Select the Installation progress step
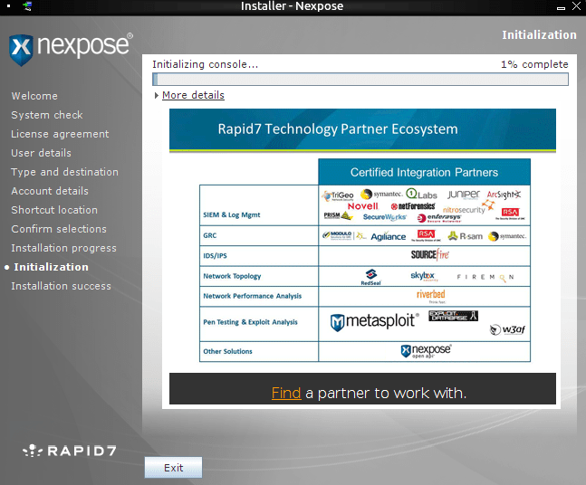Image resolution: width=586 pixels, height=485 pixels. click(64, 248)
